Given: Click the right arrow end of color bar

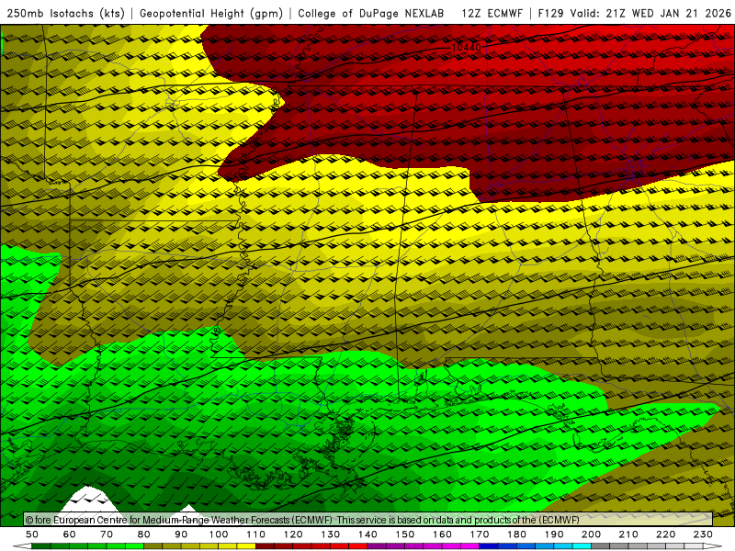Looking at the screenshot, I should pyautogui.click(x=713, y=546).
